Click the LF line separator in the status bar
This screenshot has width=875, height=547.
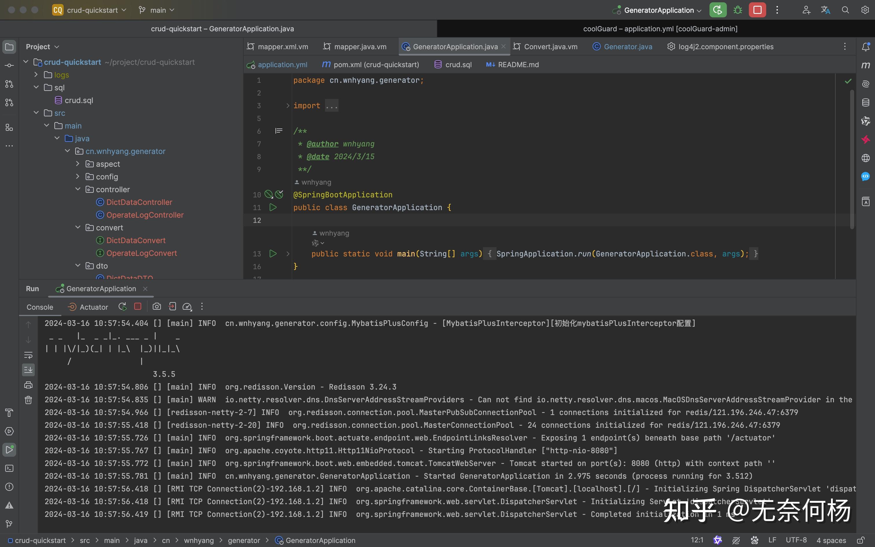(x=772, y=540)
